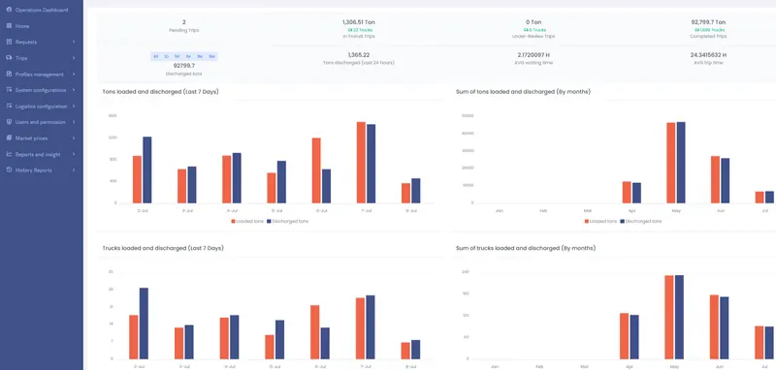Expand the System configurations chevron
Viewport: 776px width, 370px height.
pyautogui.click(x=74, y=90)
